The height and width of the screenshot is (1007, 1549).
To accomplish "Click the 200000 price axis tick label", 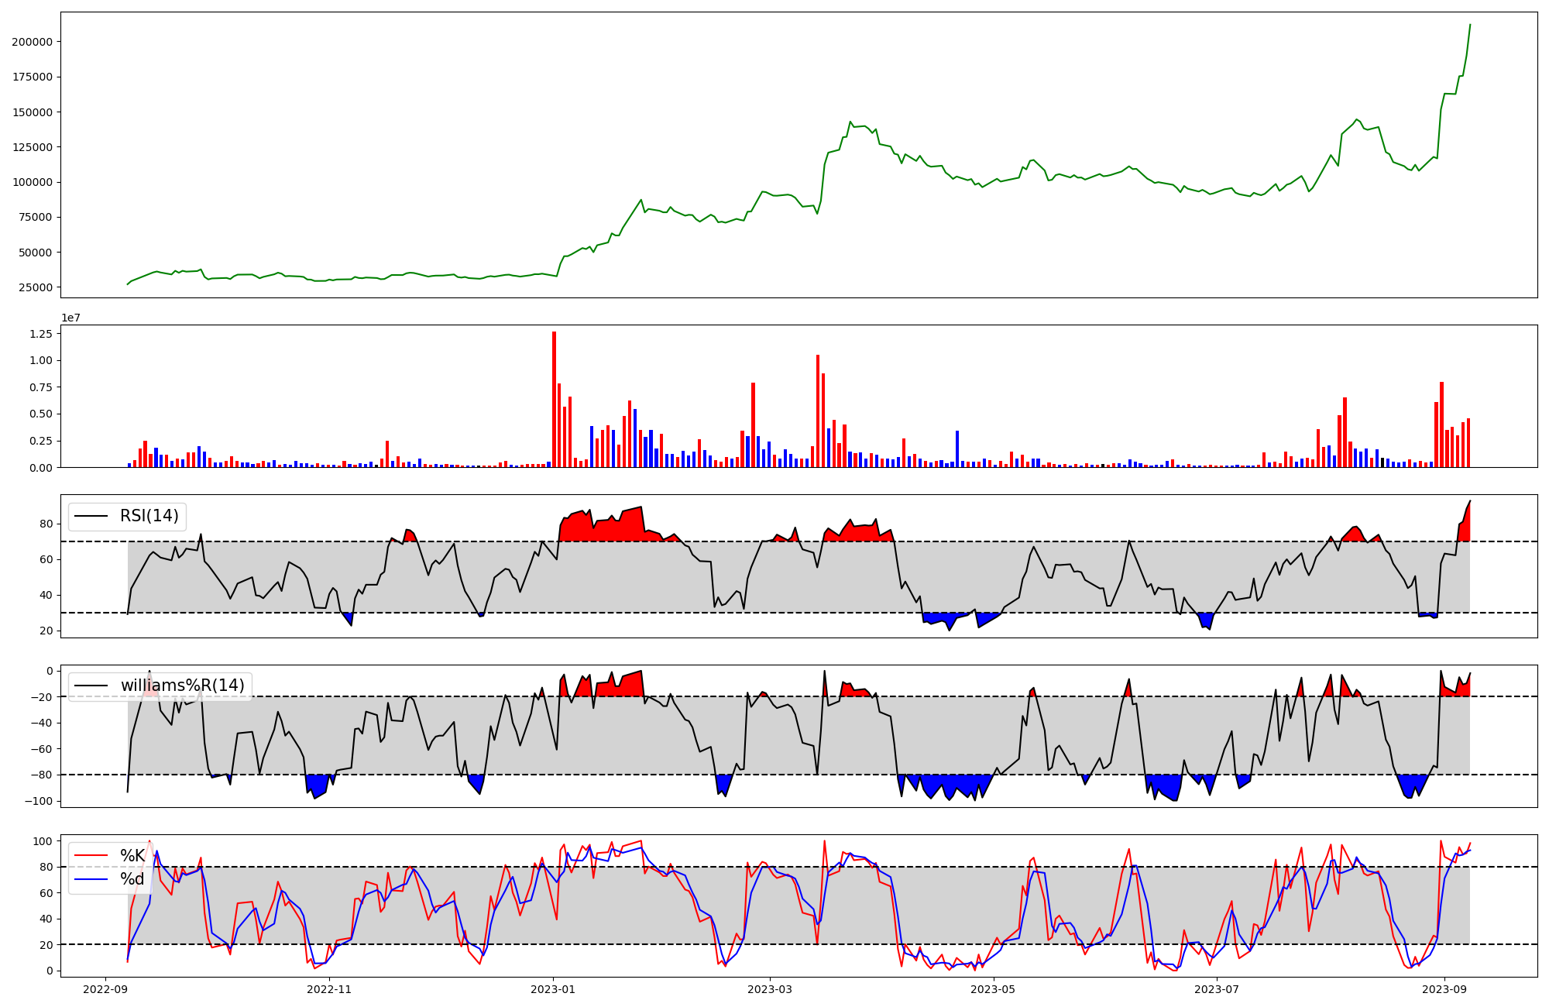I will tap(32, 42).
